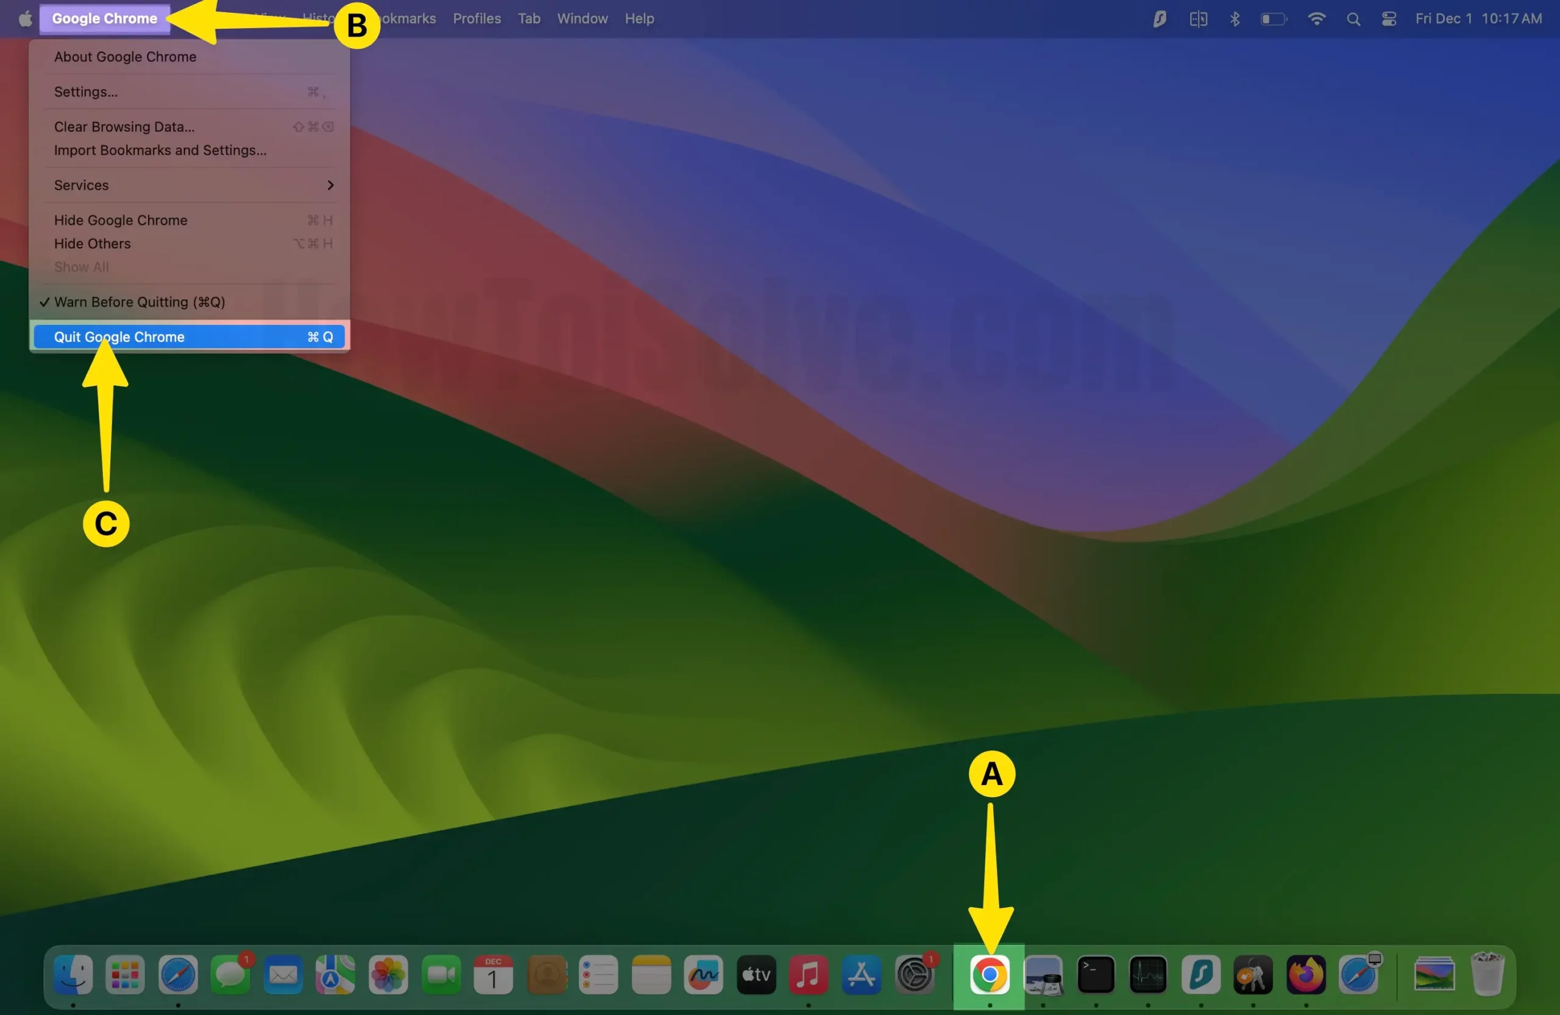Launch Maps from the Dock
This screenshot has width=1560, height=1015.
coord(336,974)
